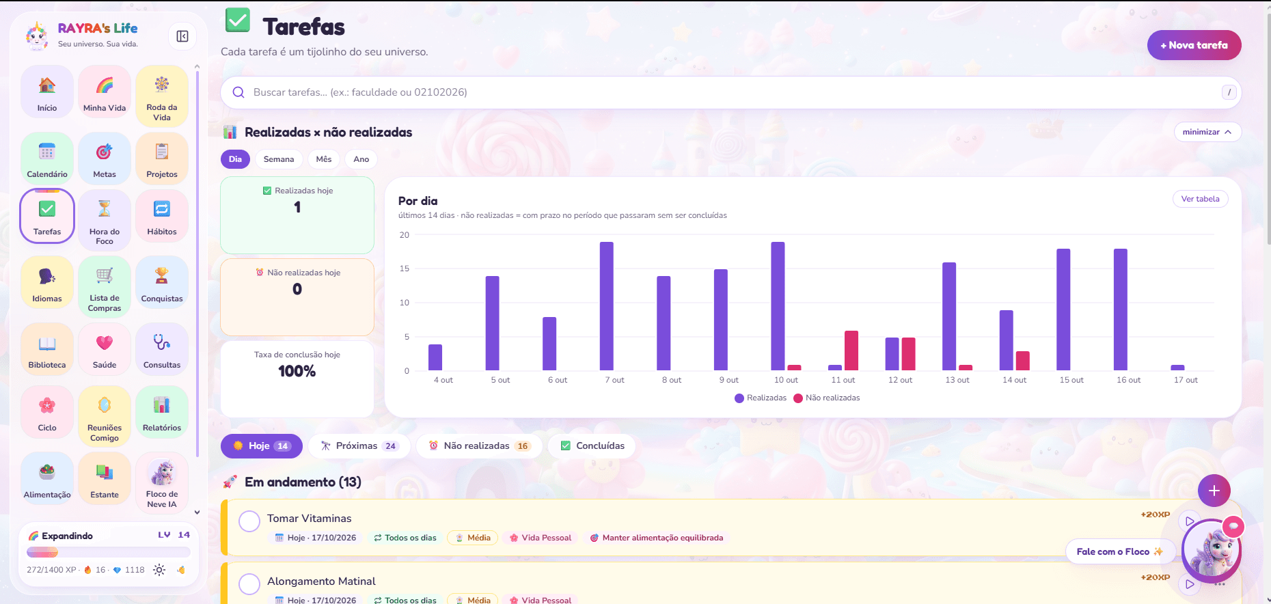
Task: Click sidebar scroll-down chevron
Action: [x=197, y=512]
